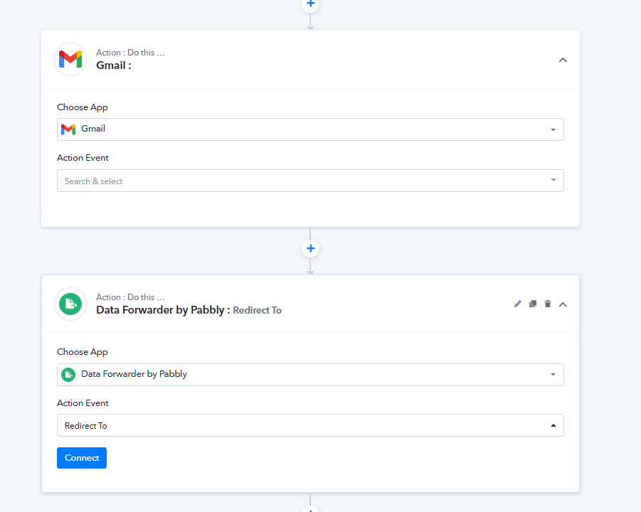
Task: Click the caret arrow of Search & select field
Action: (x=553, y=180)
